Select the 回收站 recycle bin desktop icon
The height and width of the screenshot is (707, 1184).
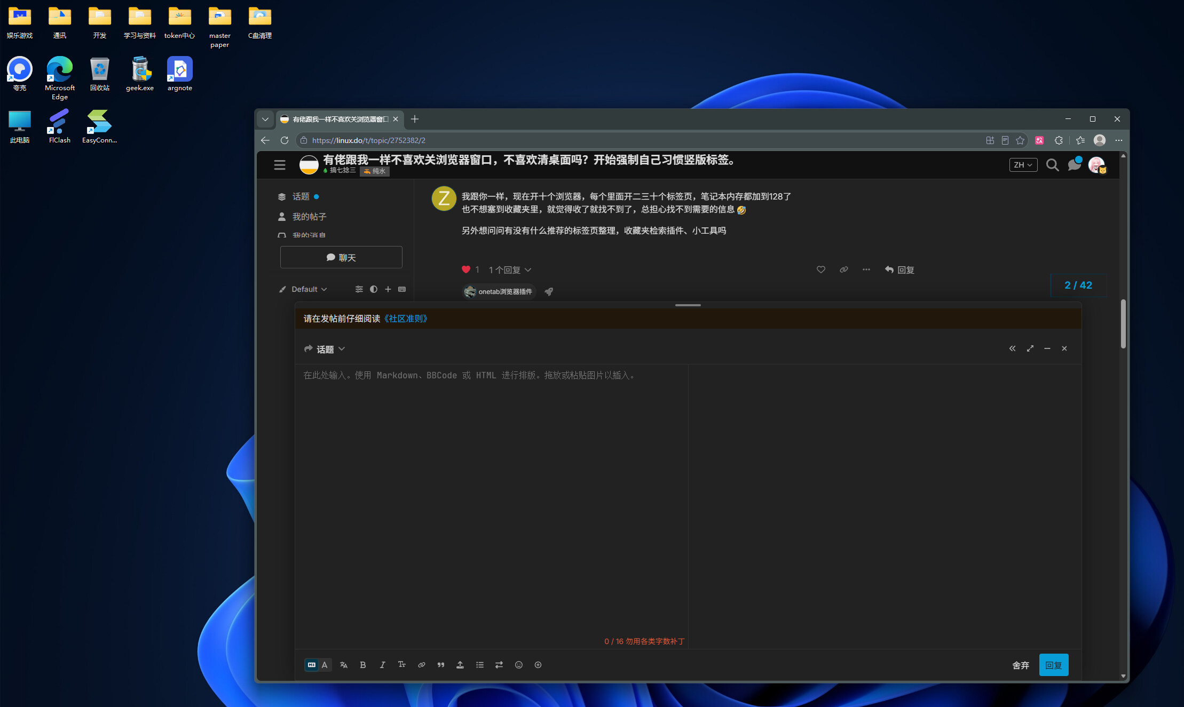pos(100,74)
